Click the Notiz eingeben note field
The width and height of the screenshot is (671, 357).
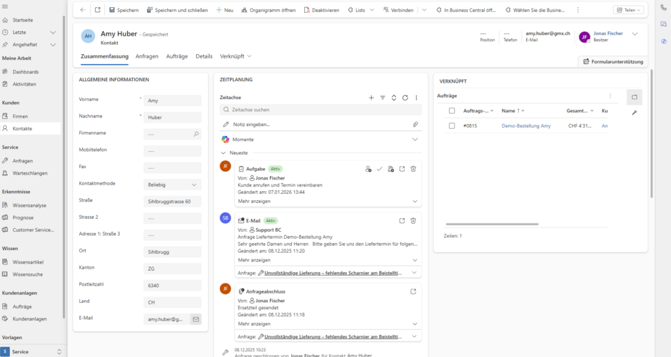(x=319, y=124)
